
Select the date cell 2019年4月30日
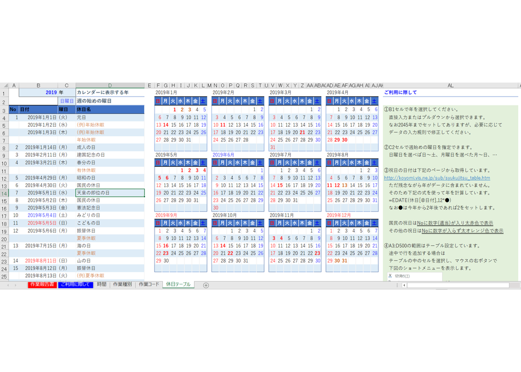point(38,185)
